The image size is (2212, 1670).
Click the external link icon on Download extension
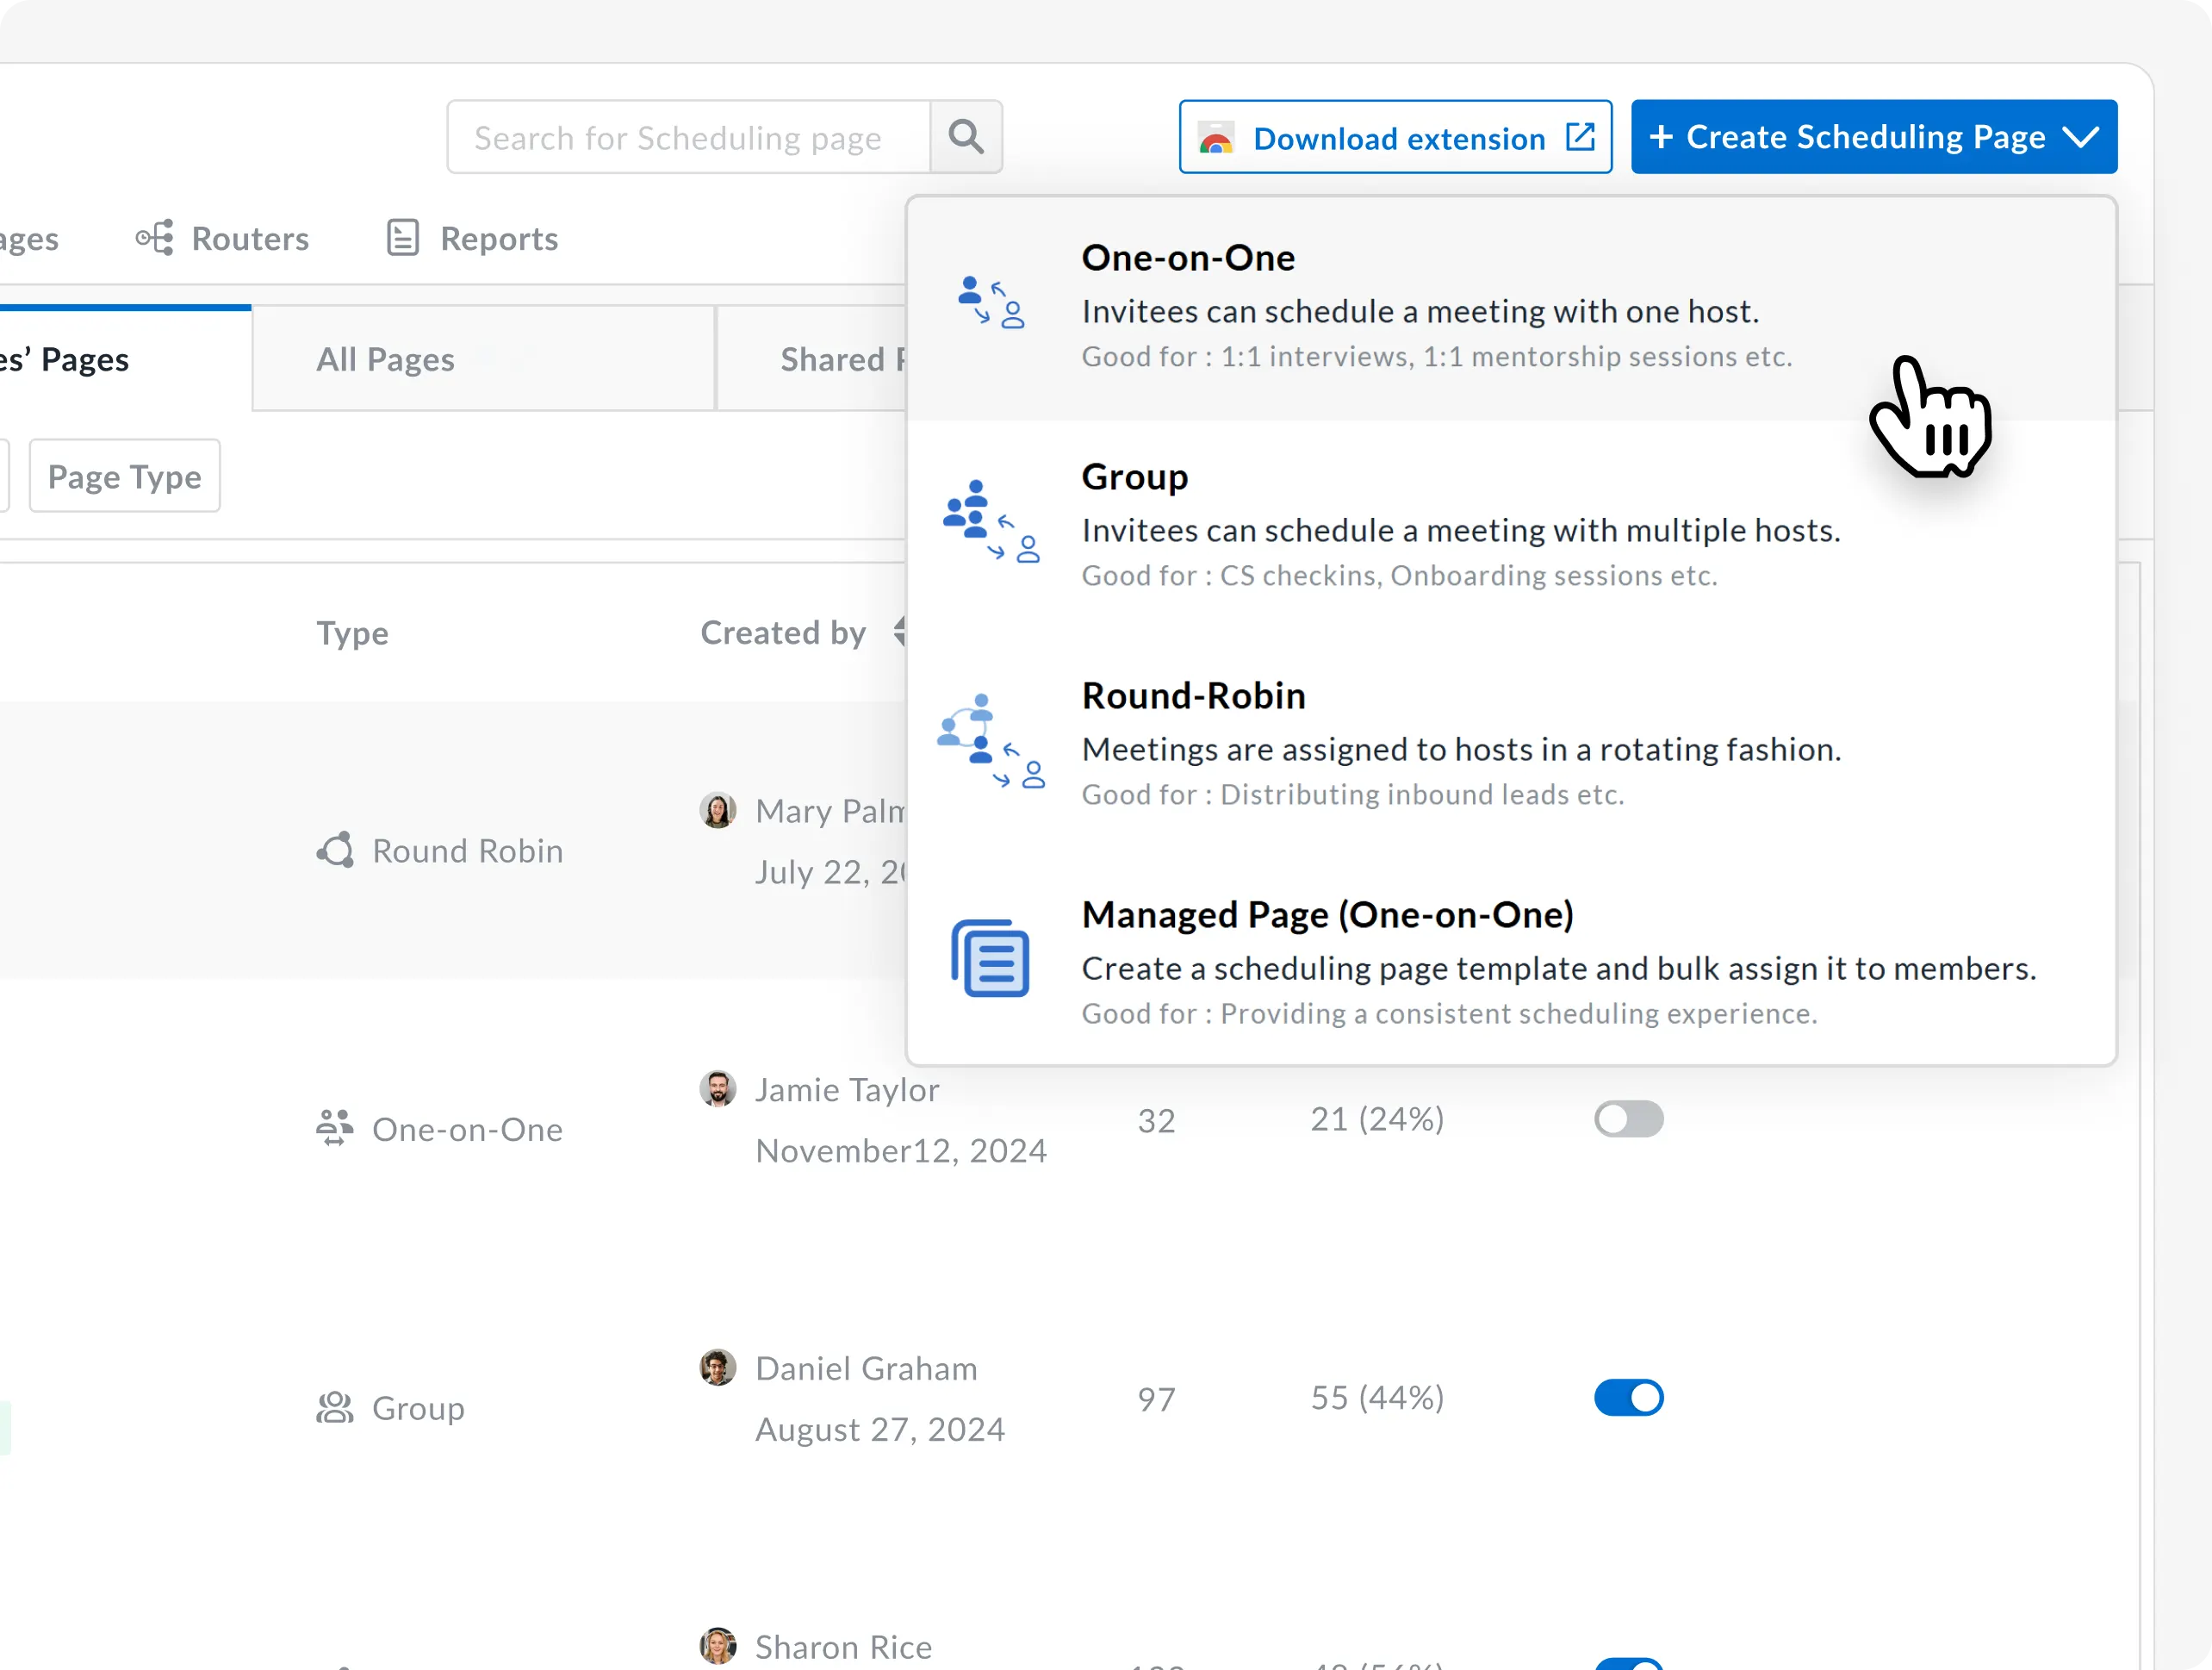tap(1580, 137)
